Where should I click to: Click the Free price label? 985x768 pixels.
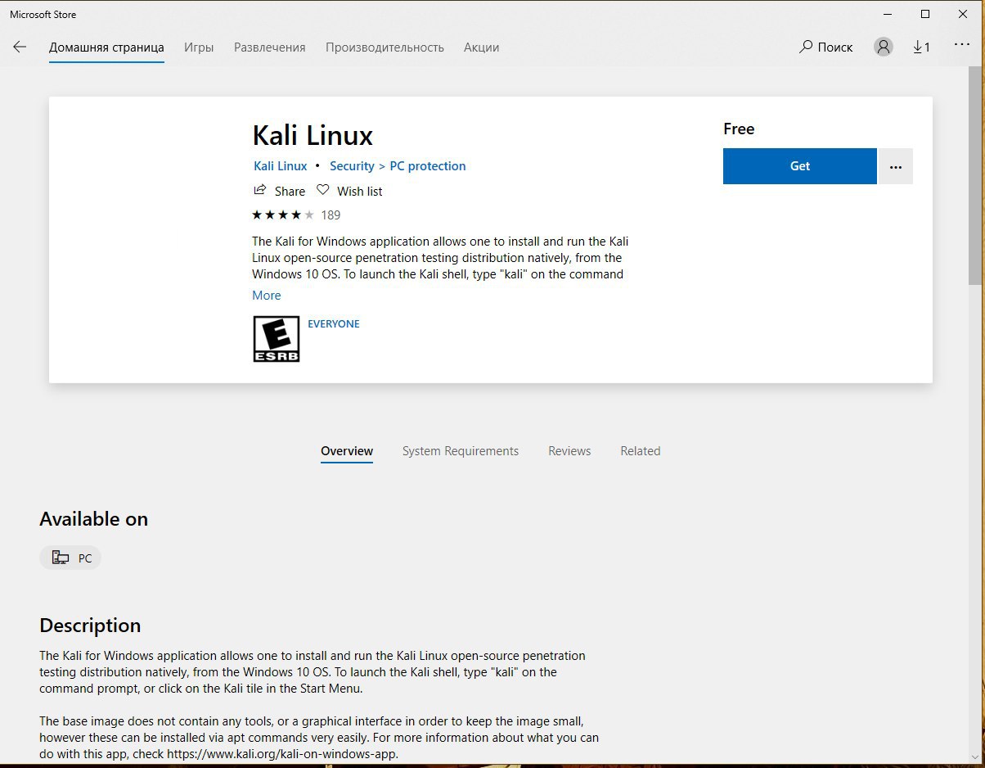coord(739,129)
